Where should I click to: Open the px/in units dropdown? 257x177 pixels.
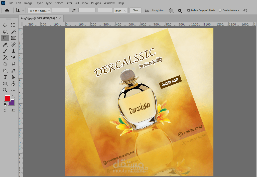click(x=120, y=11)
